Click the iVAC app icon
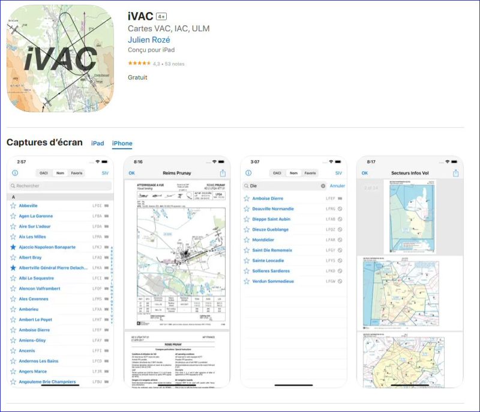480x412 pixels. [x=61, y=58]
